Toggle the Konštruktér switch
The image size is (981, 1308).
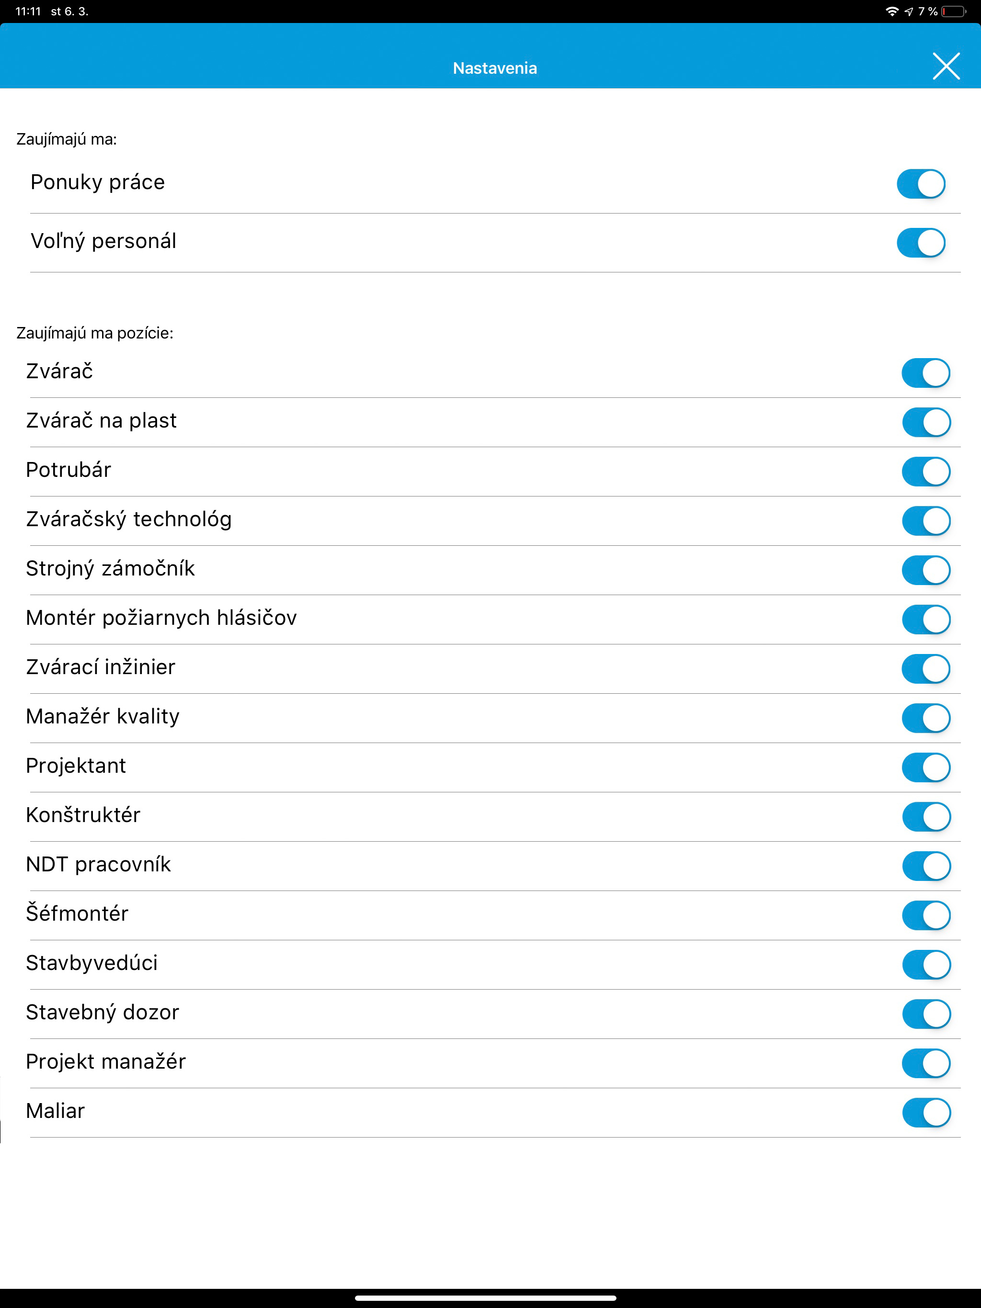coord(926,817)
